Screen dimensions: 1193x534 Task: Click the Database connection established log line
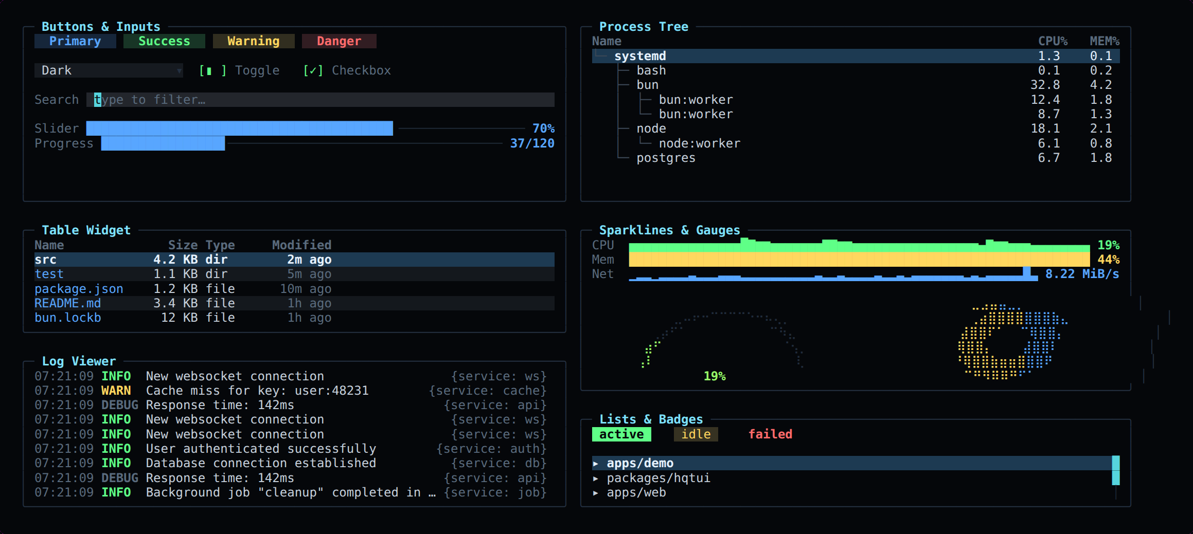(x=291, y=463)
